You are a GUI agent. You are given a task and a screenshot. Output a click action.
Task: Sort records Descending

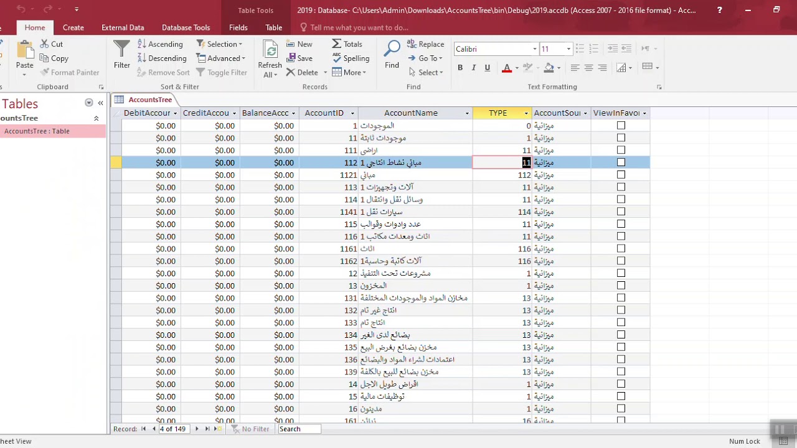point(162,58)
